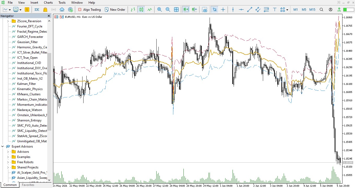The image size is (355, 188).
Task: Open the Tools menu
Action: [x=62, y=3]
